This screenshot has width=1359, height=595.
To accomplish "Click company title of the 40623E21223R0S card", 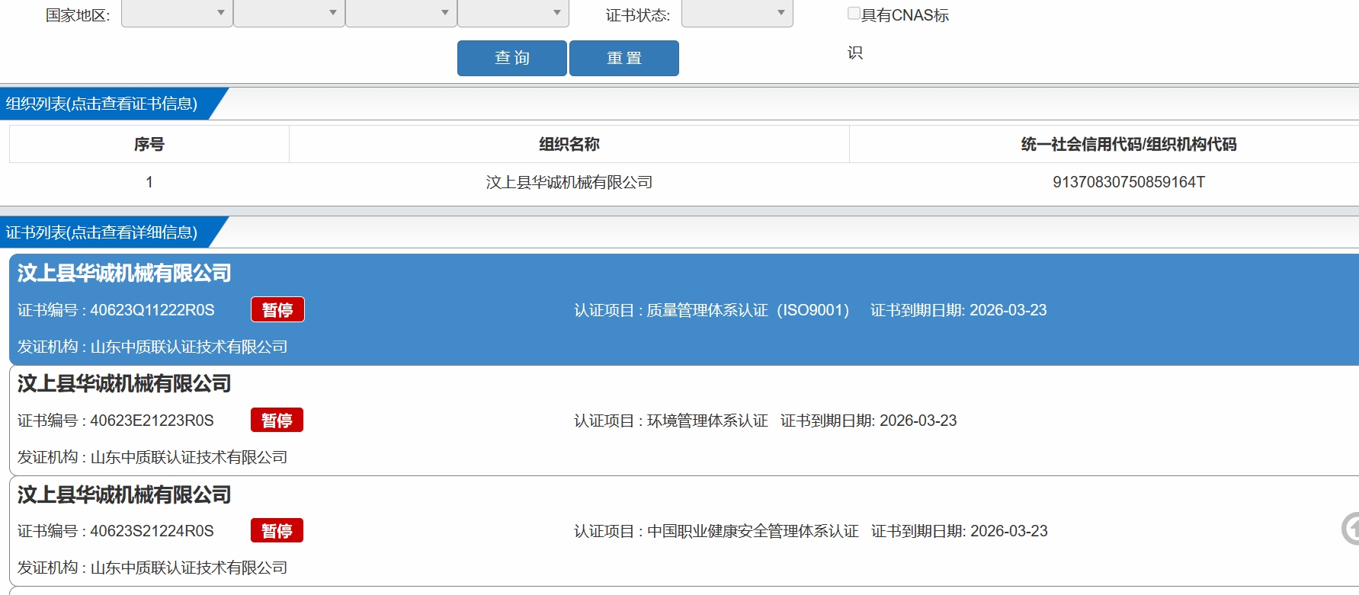I will click(x=124, y=383).
